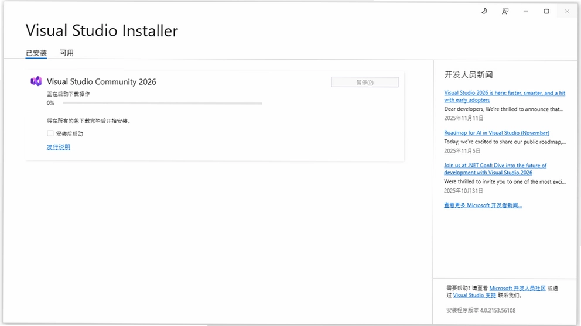Switch to the 可用 tab

(x=67, y=53)
